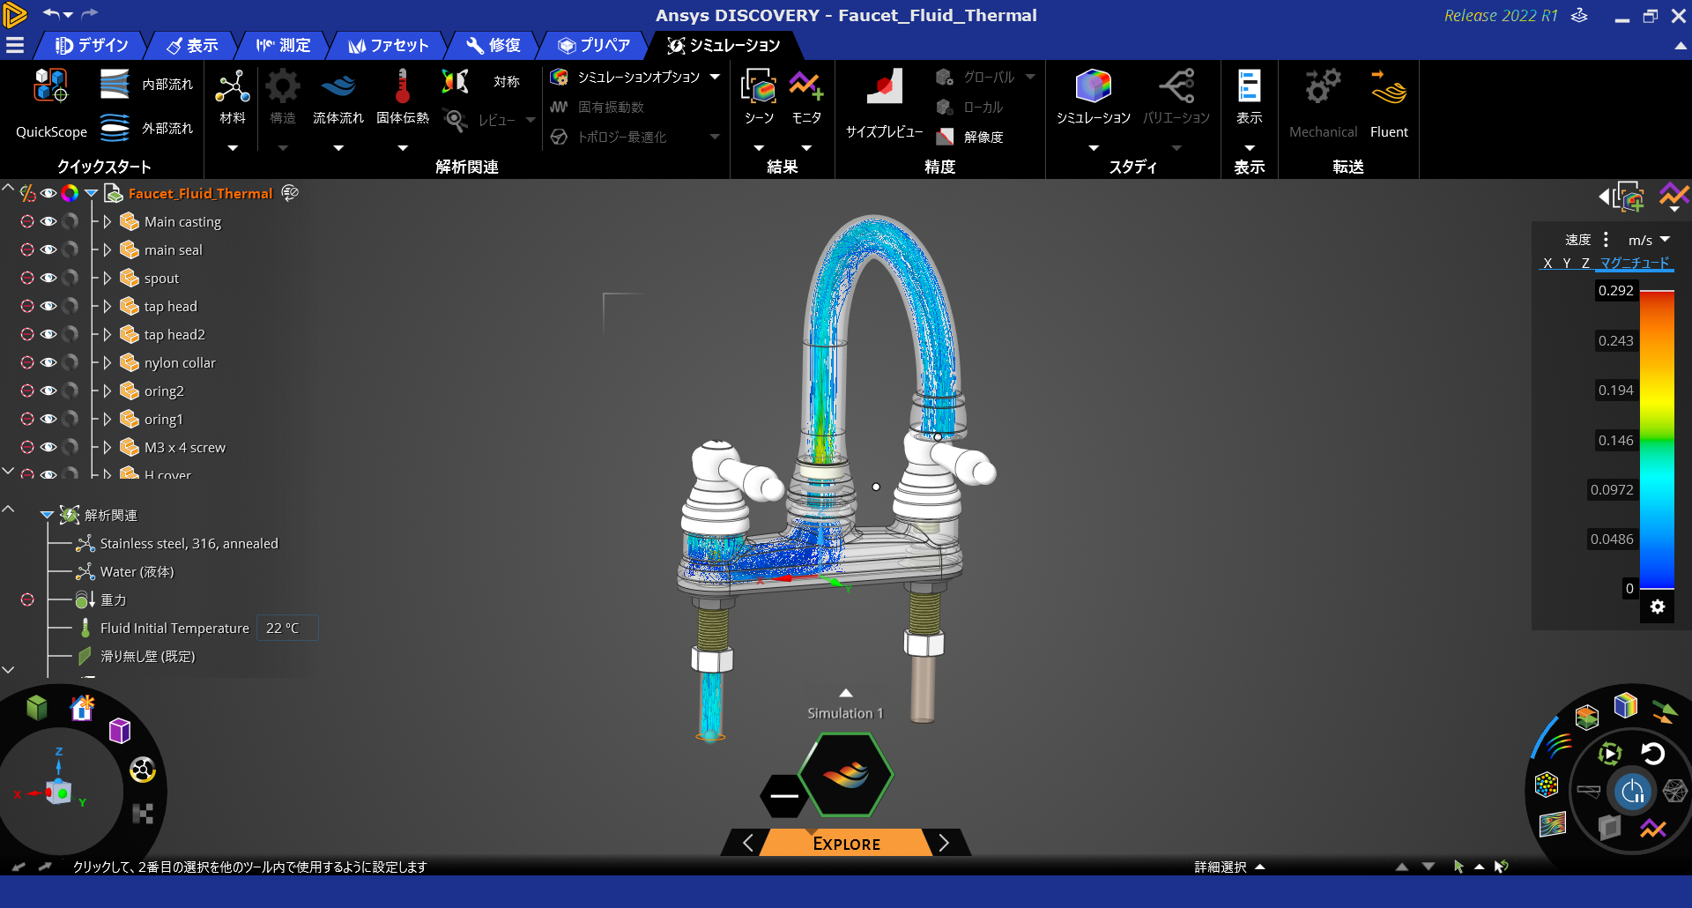Screen dimensions: 1692x908
Task: Click the サイズプレビュー size preview icon
Action: [885, 88]
